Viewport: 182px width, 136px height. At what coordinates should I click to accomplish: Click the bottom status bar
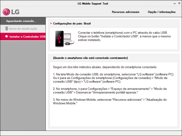tap(91, 133)
